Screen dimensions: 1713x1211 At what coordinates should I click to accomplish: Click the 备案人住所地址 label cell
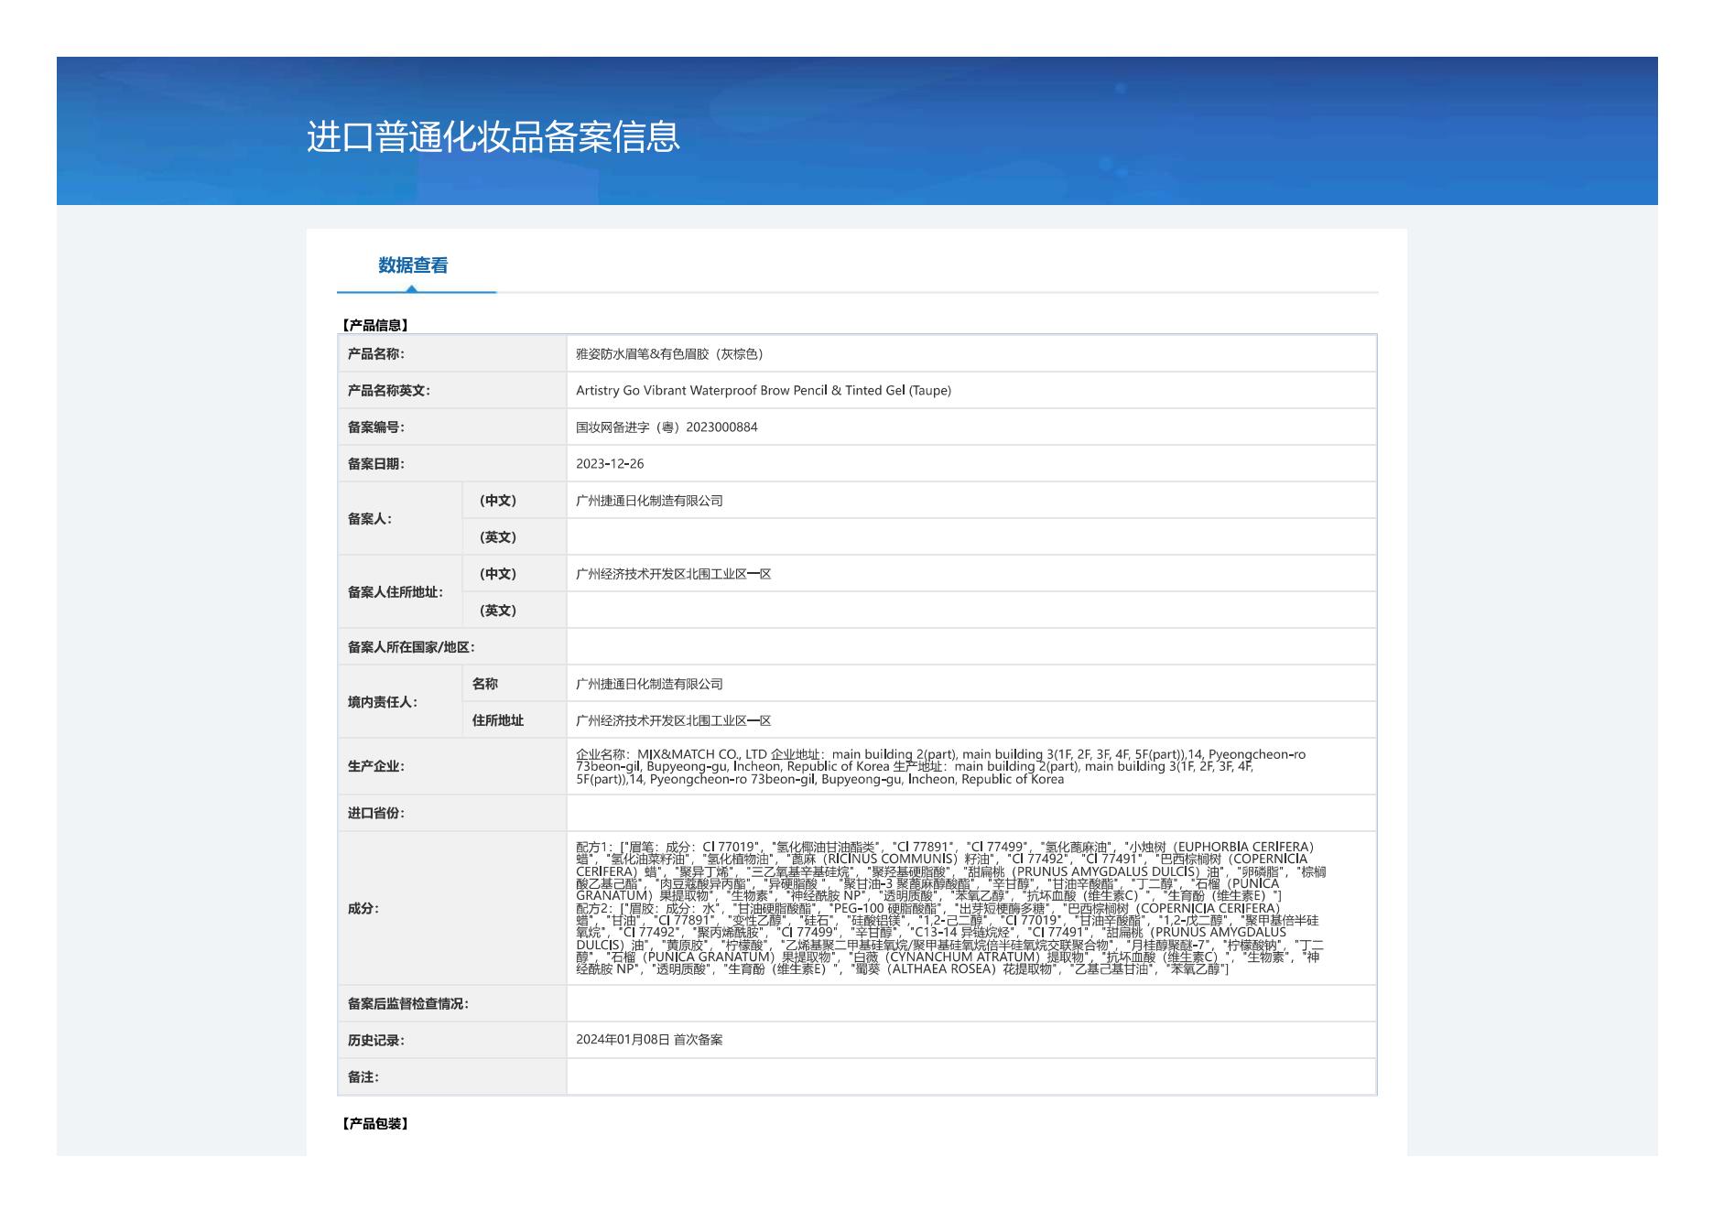[x=400, y=591]
